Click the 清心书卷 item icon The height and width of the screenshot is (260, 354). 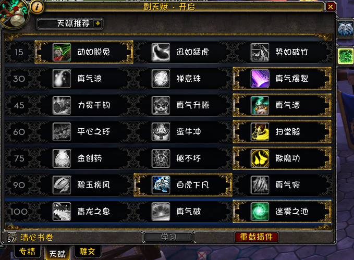coord(12,237)
